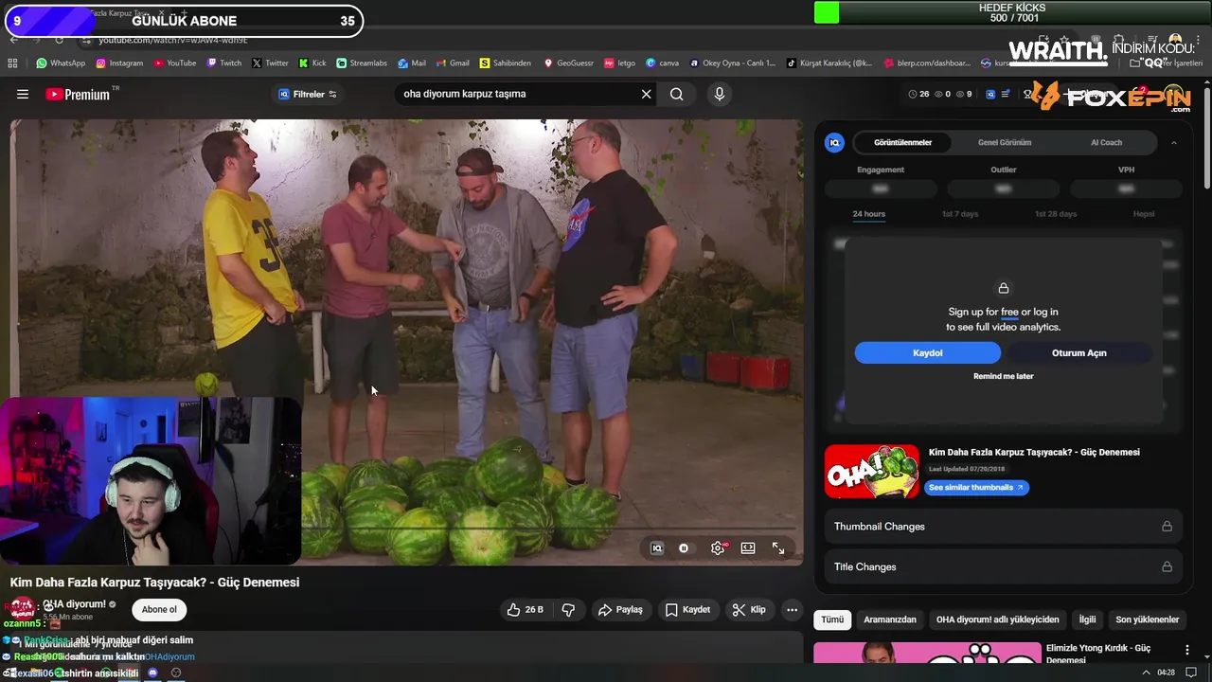This screenshot has height=682, width=1212.
Task: Open options for Elimizle Ytong Kırdık video
Action: pyautogui.click(x=1187, y=650)
